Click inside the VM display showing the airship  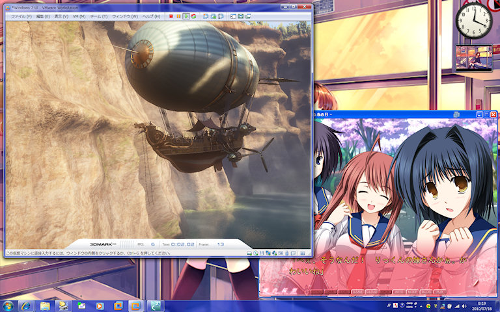coord(158,135)
